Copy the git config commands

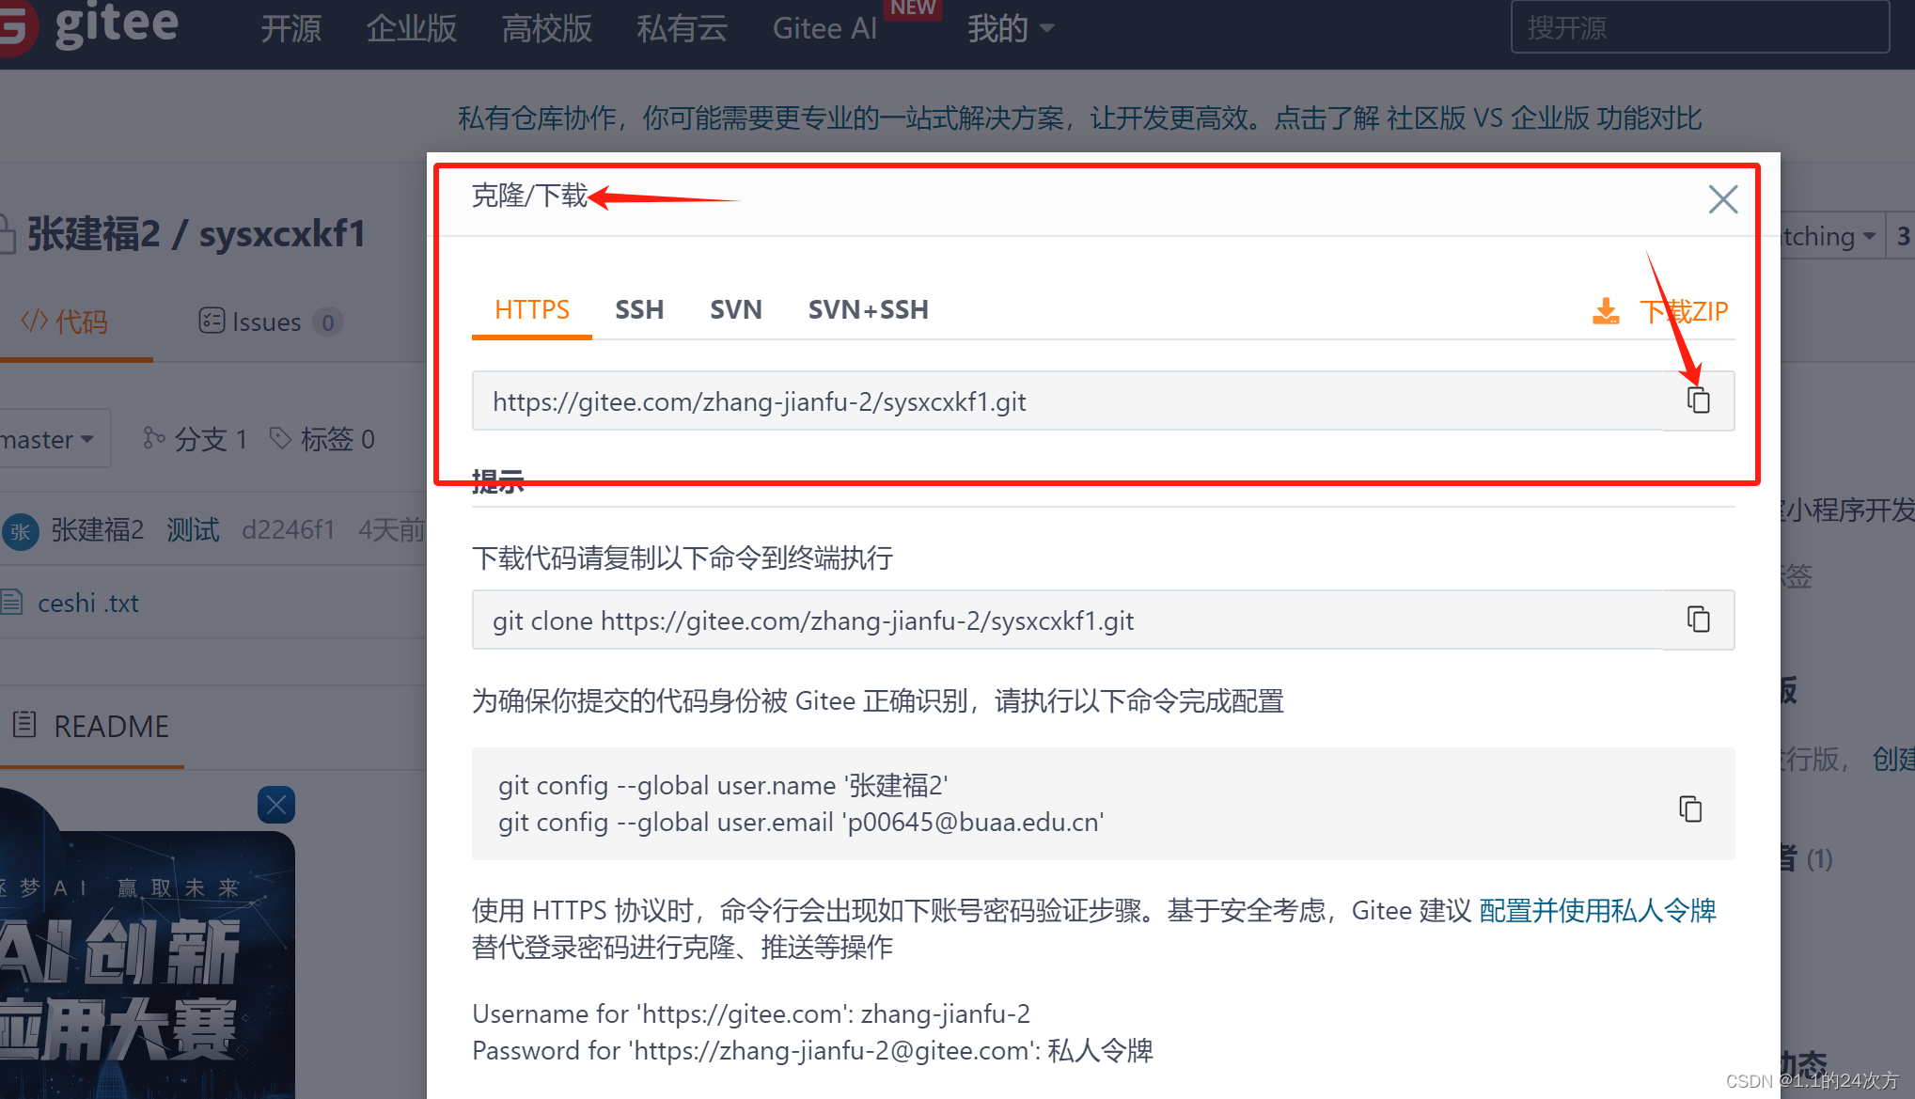[x=1690, y=809]
